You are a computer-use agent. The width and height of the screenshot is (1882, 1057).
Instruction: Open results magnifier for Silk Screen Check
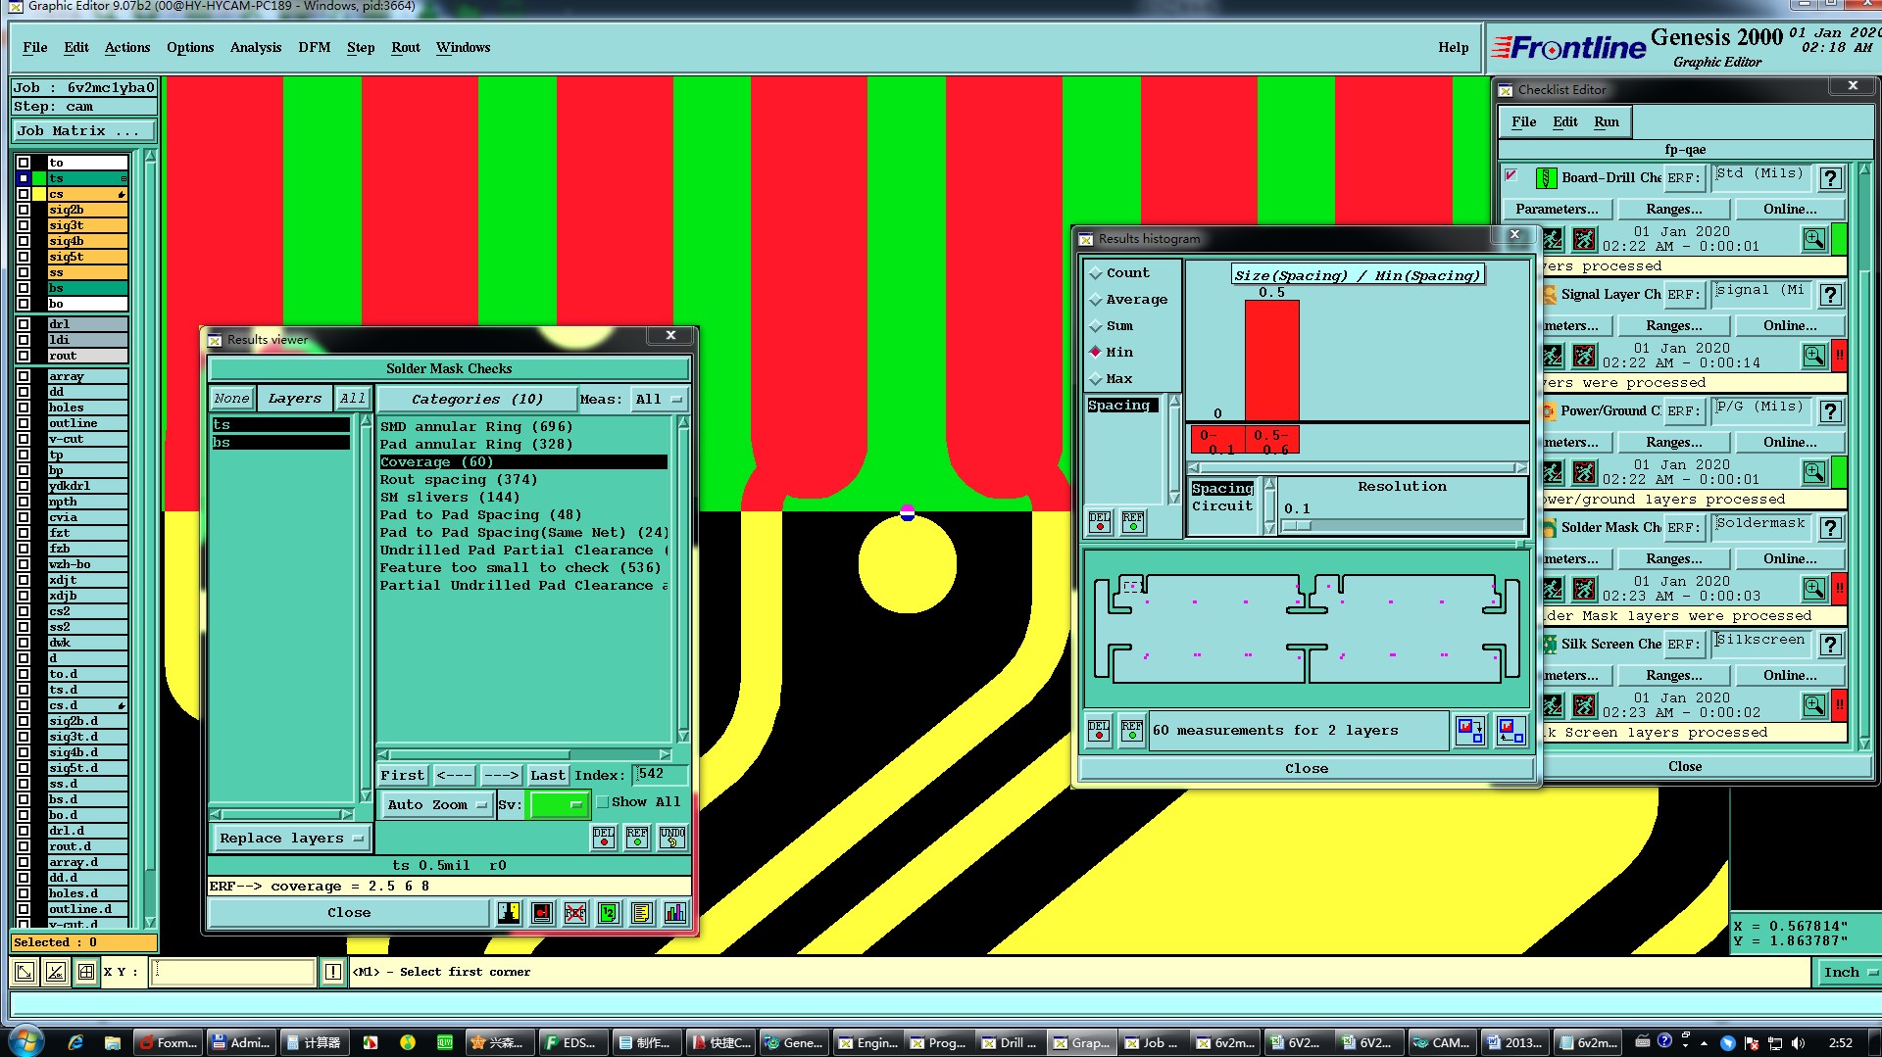[1814, 704]
